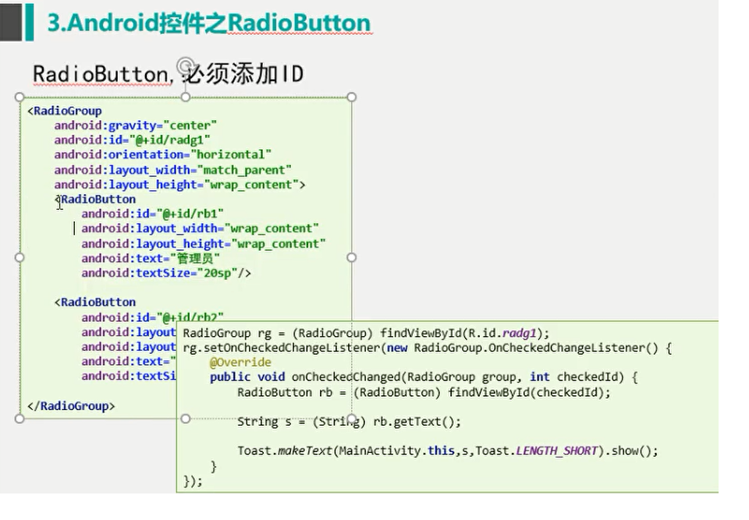
Task: Click the "<RadioGroup" opening tag line
Action: 65,111
